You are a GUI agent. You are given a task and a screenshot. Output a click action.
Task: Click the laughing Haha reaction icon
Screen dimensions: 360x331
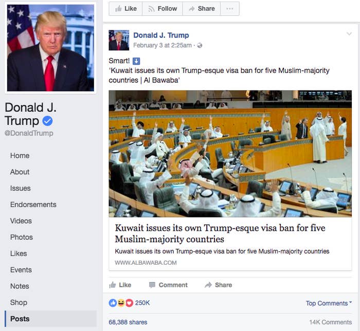[x=121, y=303]
